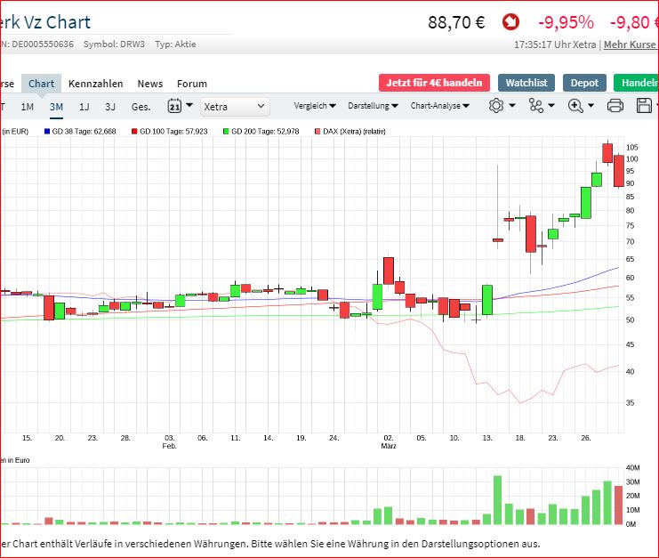Follow the Mehr Kurse link
This screenshot has width=659, height=558.
tap(631, 44)
